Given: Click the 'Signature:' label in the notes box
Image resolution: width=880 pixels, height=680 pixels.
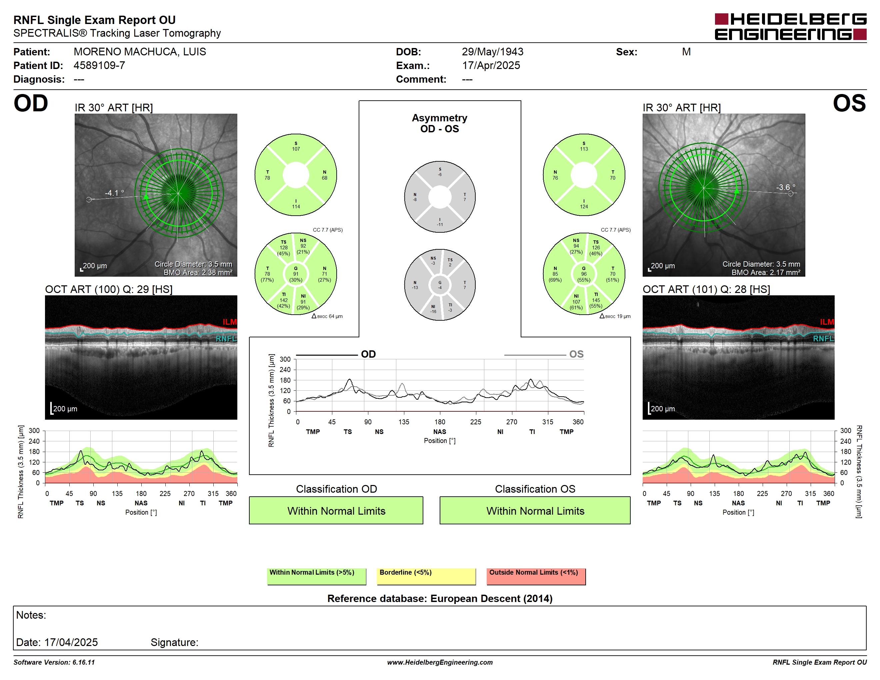Looking at the screenshot, I should tap(174, 642).
